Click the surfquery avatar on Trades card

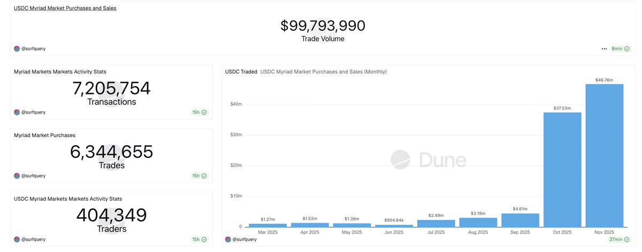(17, 176)
